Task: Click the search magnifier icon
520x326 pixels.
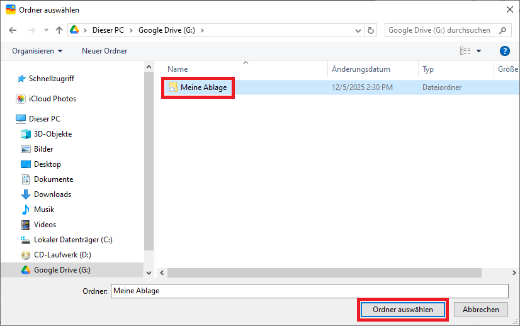Action: (x=503, y=30)
